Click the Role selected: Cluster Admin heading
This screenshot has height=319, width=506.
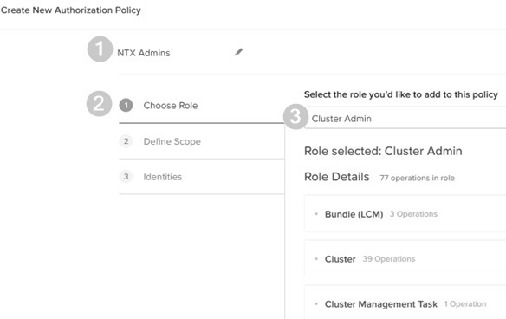click(x=383, y=151)
